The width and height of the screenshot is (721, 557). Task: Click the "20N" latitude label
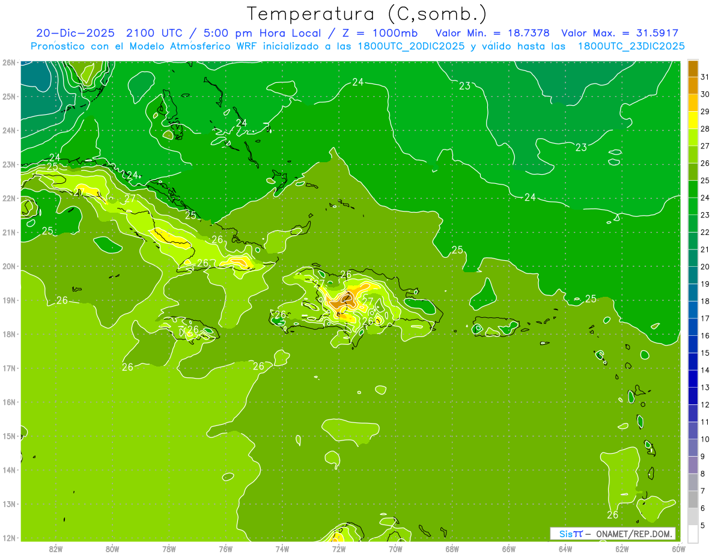pyautogui.click(x=8, y=266)
